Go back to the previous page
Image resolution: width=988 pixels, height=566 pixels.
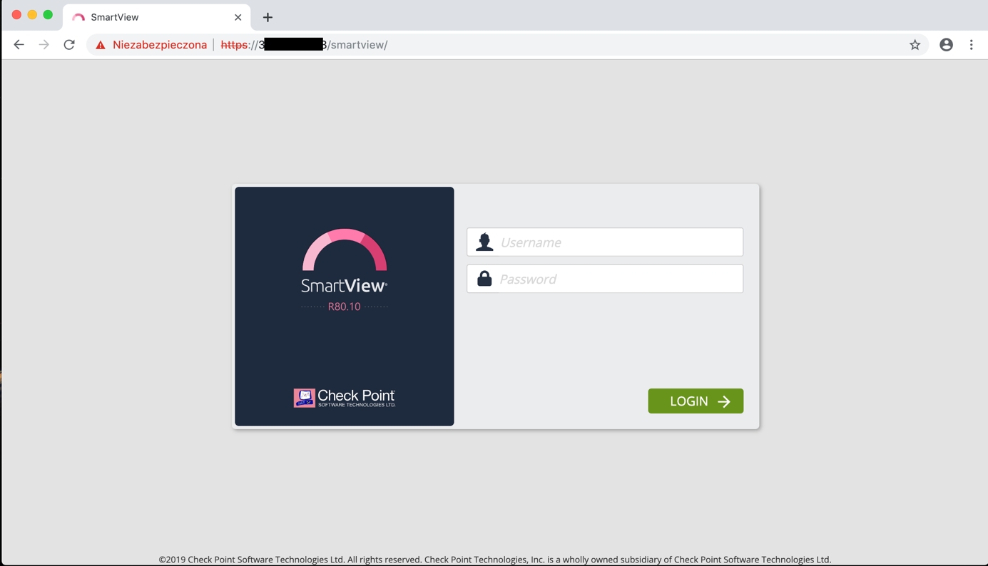pos(19,45)
